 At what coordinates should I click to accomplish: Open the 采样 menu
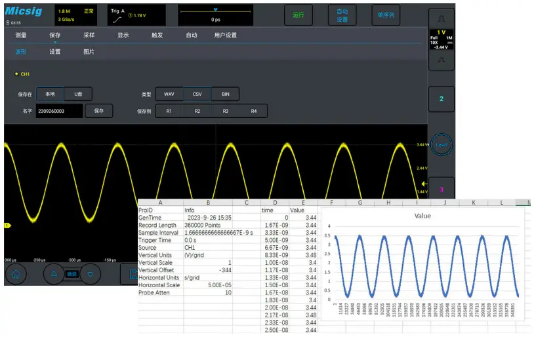point(89,35)
